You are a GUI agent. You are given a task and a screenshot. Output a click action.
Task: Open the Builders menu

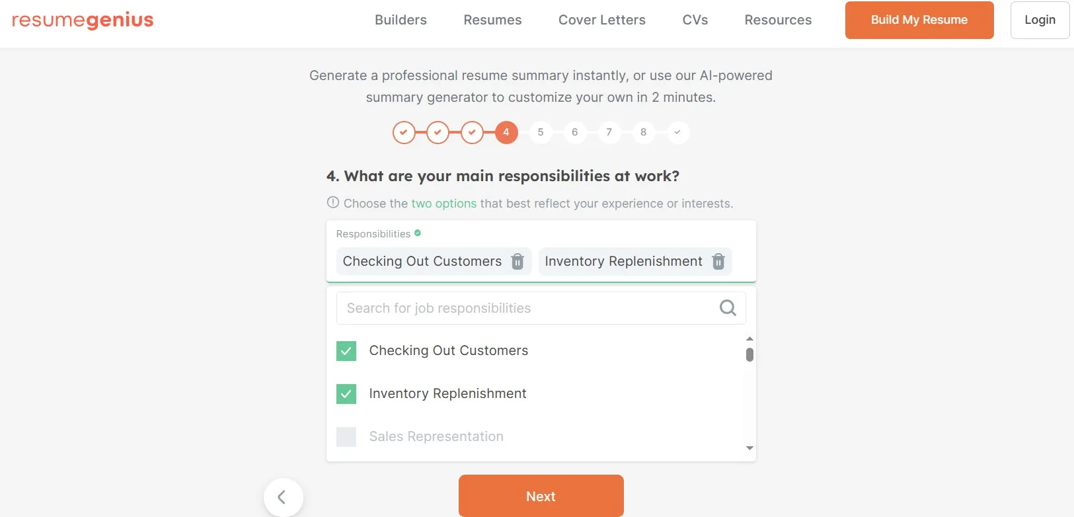tap(401, 20)
